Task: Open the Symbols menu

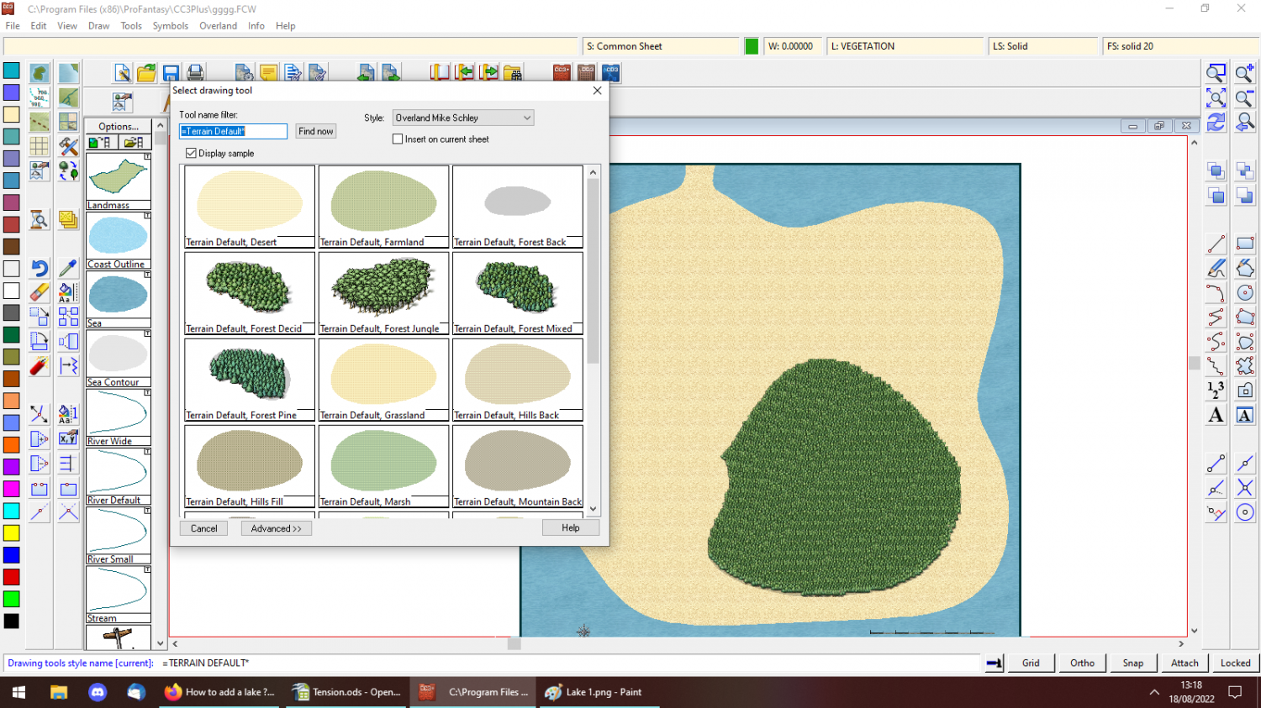Action: pos(171,26)
